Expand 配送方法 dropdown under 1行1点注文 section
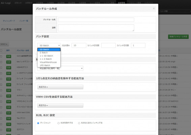Image resolution: width=191 pixels, height=135 pixels. [x=60, y=87]
